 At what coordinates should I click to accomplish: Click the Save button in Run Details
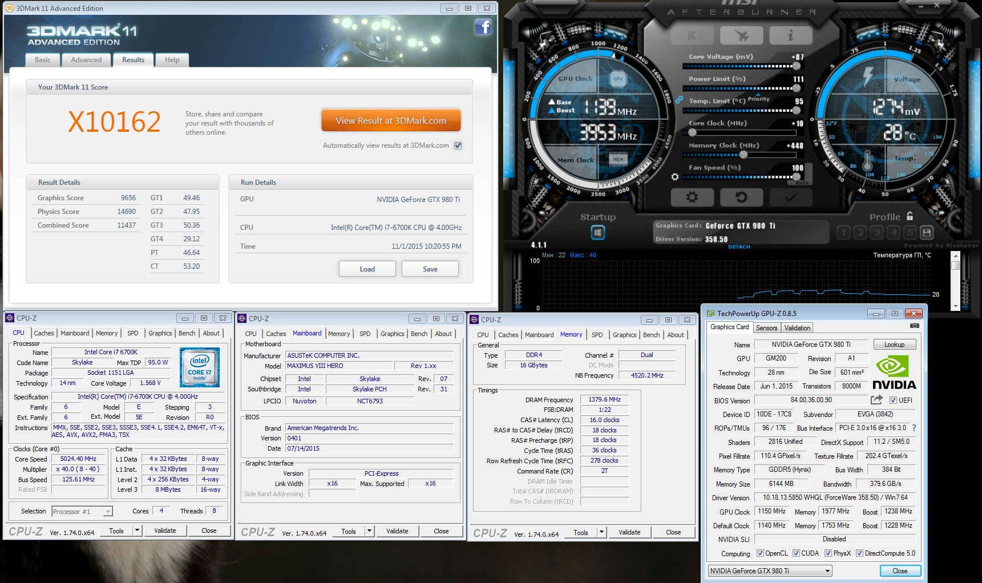430,269
